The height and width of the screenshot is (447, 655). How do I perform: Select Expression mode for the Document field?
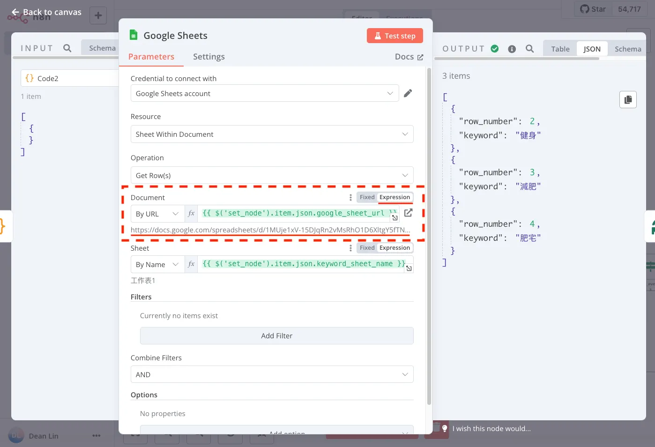point(394,197)
